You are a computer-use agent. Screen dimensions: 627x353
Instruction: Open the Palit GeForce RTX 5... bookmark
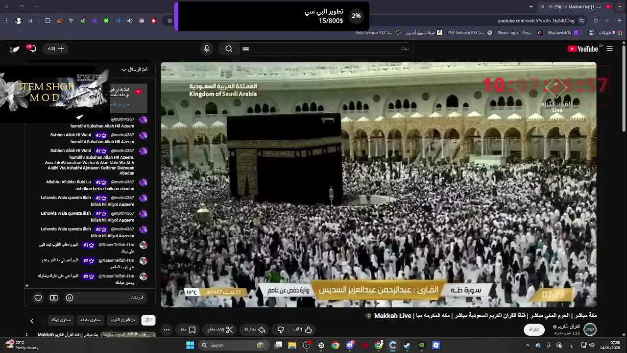tap(378, 33)
